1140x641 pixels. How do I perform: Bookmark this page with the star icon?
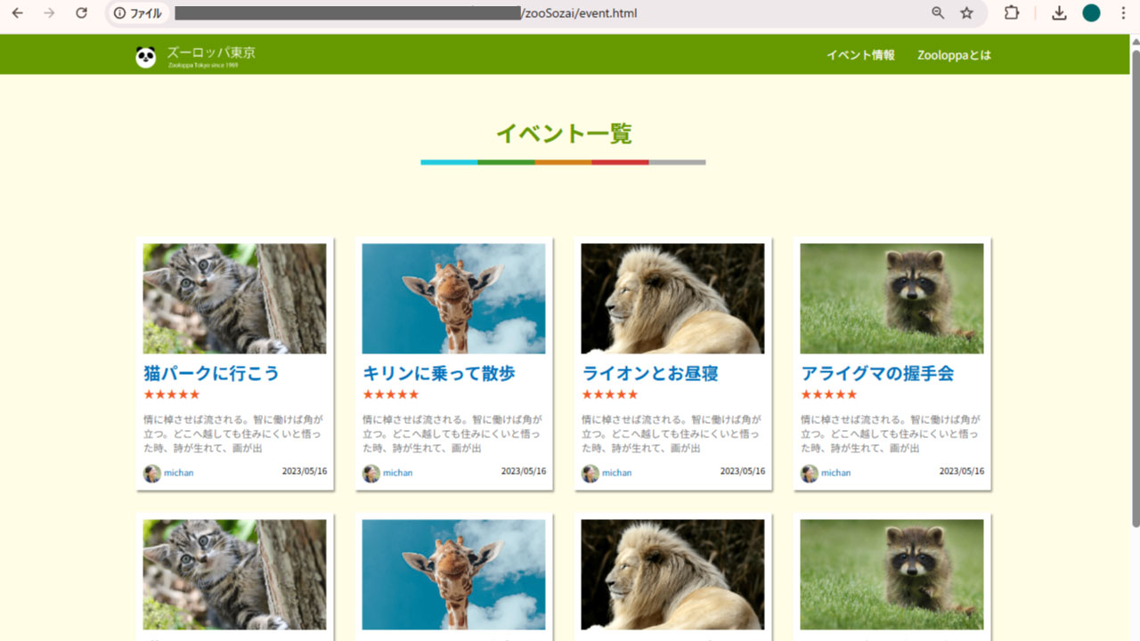[x=966, y=13]
